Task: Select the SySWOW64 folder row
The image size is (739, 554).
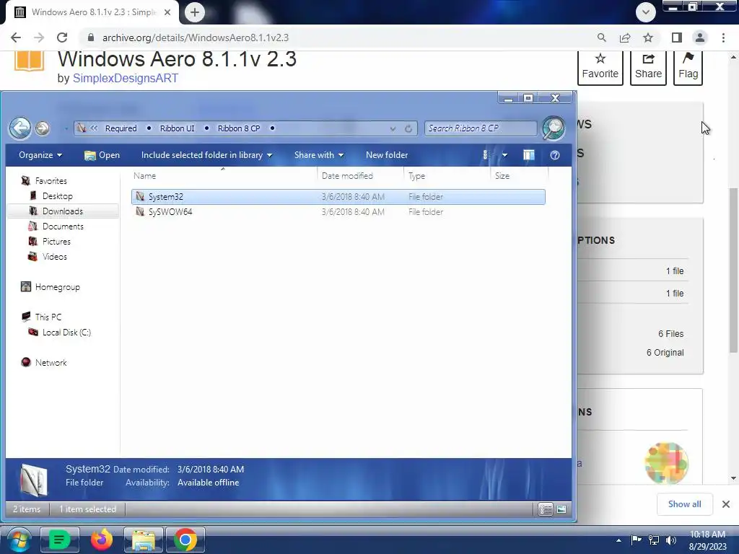Action: point(338,211)
